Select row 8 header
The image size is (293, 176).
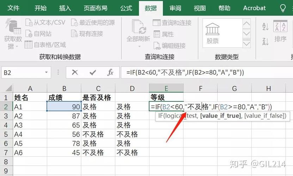(x=6, y=162)
